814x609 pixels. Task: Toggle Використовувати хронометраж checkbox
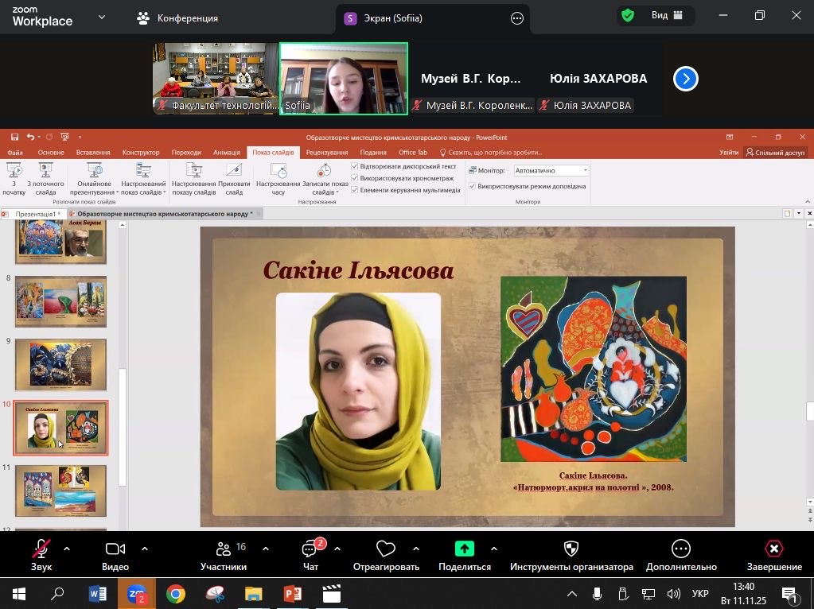pos(355,178)
